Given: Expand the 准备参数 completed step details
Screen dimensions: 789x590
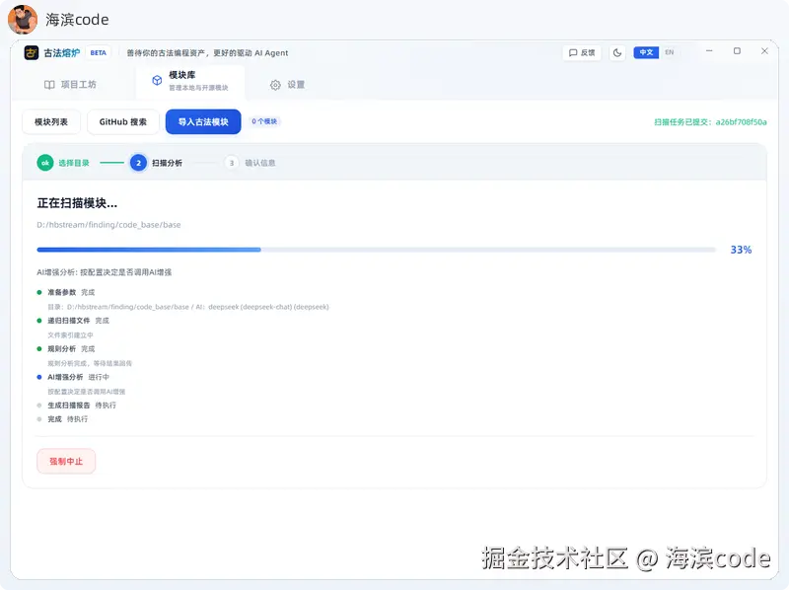Looking at the screenshot, I should click(x=59, y=292).
